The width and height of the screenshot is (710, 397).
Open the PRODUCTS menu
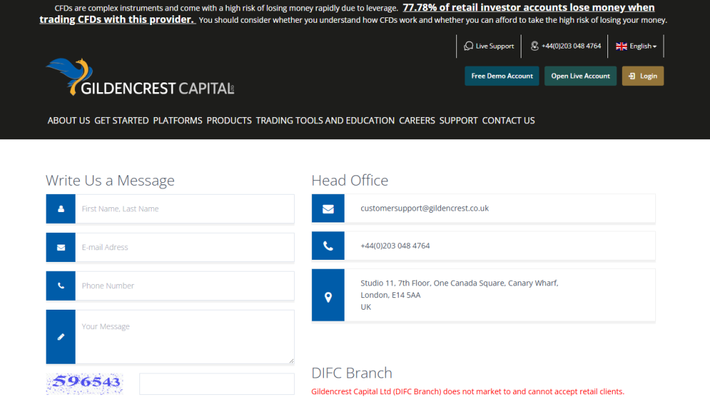pyautogui.click(x=229, y=121)
